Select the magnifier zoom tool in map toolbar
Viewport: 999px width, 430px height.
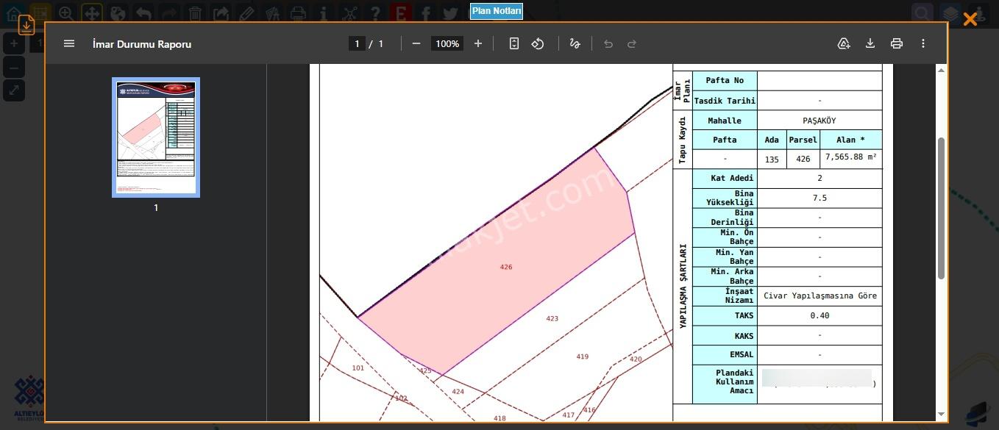click(x=65, y=12)
